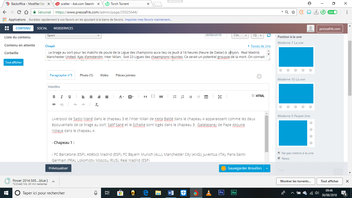Click inside the Intertitre input field
Image resolution: width=352 pixels, height=198 pixels.
pos(158,87)
